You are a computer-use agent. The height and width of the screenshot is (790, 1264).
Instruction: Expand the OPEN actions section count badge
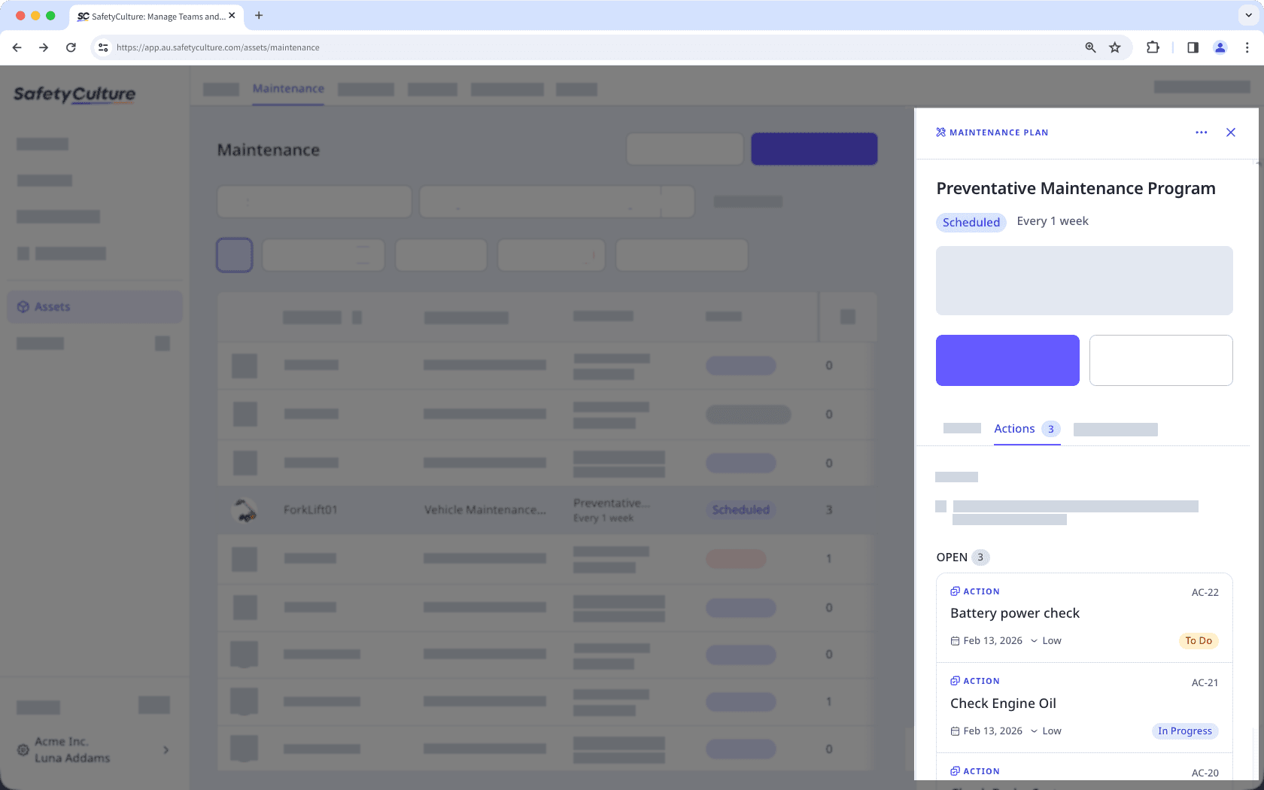click(x=980, y=557)
